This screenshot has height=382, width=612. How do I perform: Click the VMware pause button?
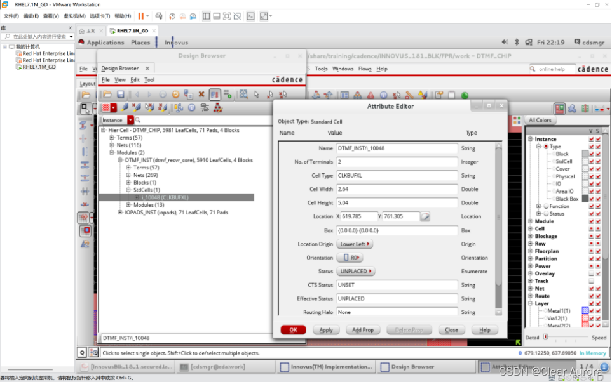click(x=141, y=16)
